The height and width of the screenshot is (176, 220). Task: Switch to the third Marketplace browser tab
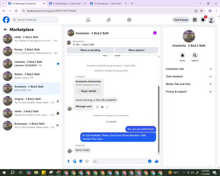pos(108,4)
